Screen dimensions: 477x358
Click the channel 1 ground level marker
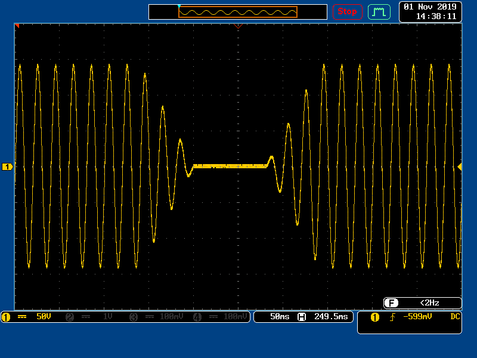click(x=7, y=166)
